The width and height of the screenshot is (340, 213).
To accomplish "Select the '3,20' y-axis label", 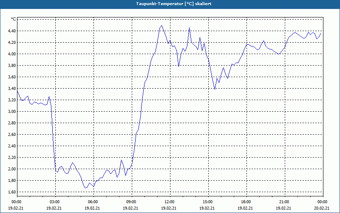I will (12, 100).
